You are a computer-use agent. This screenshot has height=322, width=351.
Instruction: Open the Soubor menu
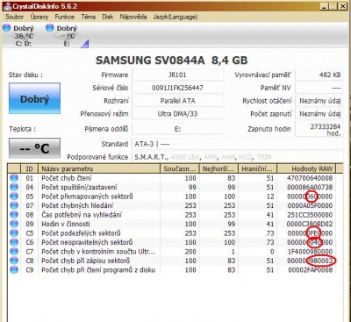[x=15, y=17]
